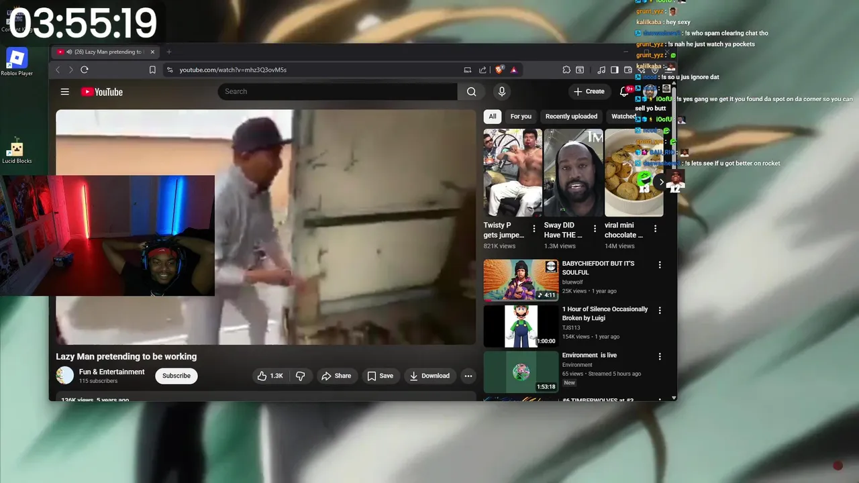Viewport: 859px width, 483px height.
Task: Open options for BABYCHIEFDOIT video
Action: tap(660, 265)
